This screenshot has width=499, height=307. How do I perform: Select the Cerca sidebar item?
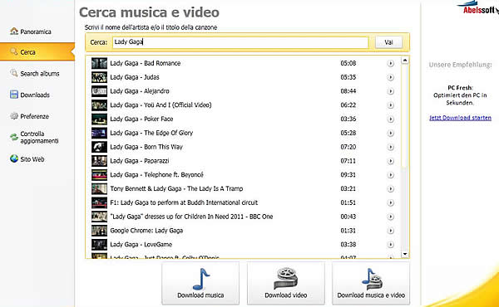click(x=37, y=52)
